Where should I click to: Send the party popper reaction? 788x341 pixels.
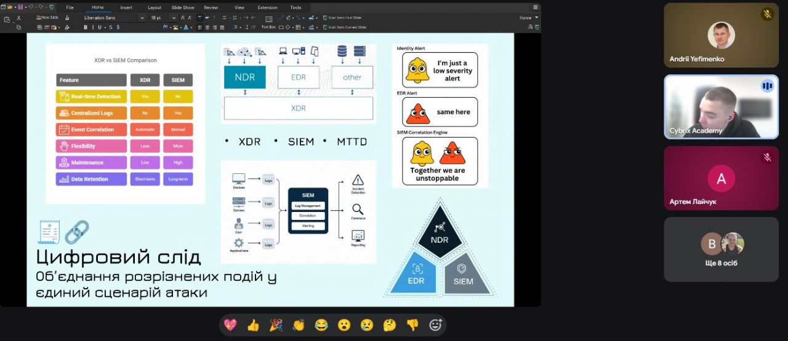click(x=276, y=325)
